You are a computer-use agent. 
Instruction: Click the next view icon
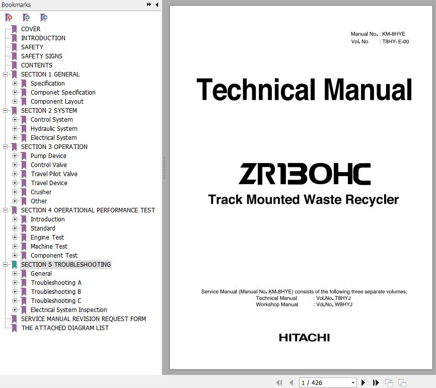click(402, 383)
